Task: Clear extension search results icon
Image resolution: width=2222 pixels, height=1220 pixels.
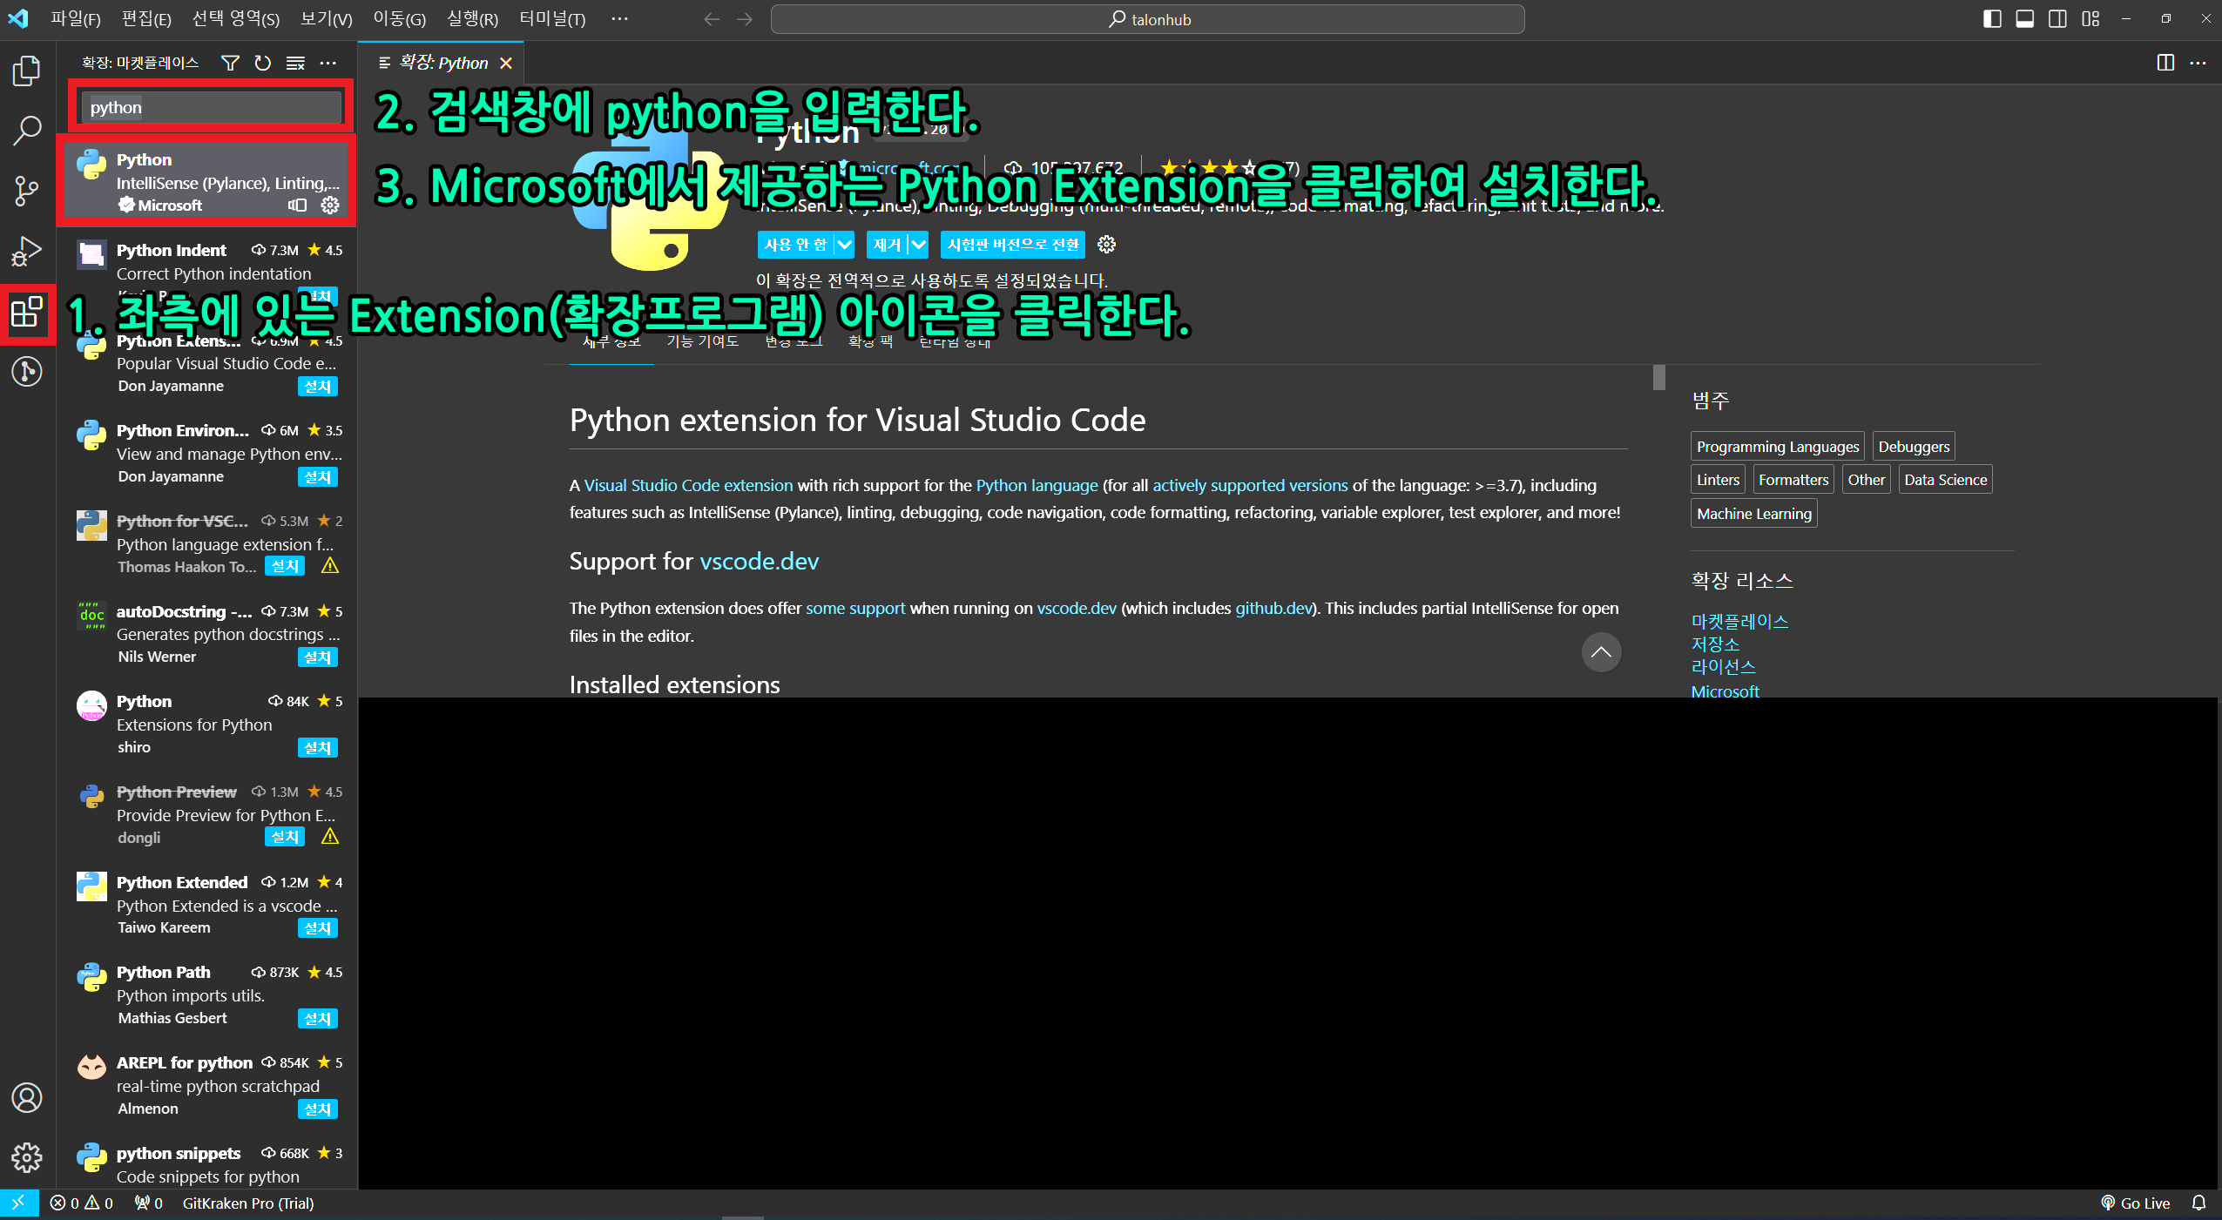Action: (295, 63)
